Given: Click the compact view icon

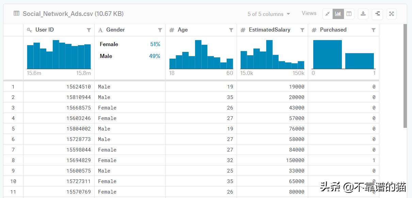Looking at the screenshot, I should point(328,14).
